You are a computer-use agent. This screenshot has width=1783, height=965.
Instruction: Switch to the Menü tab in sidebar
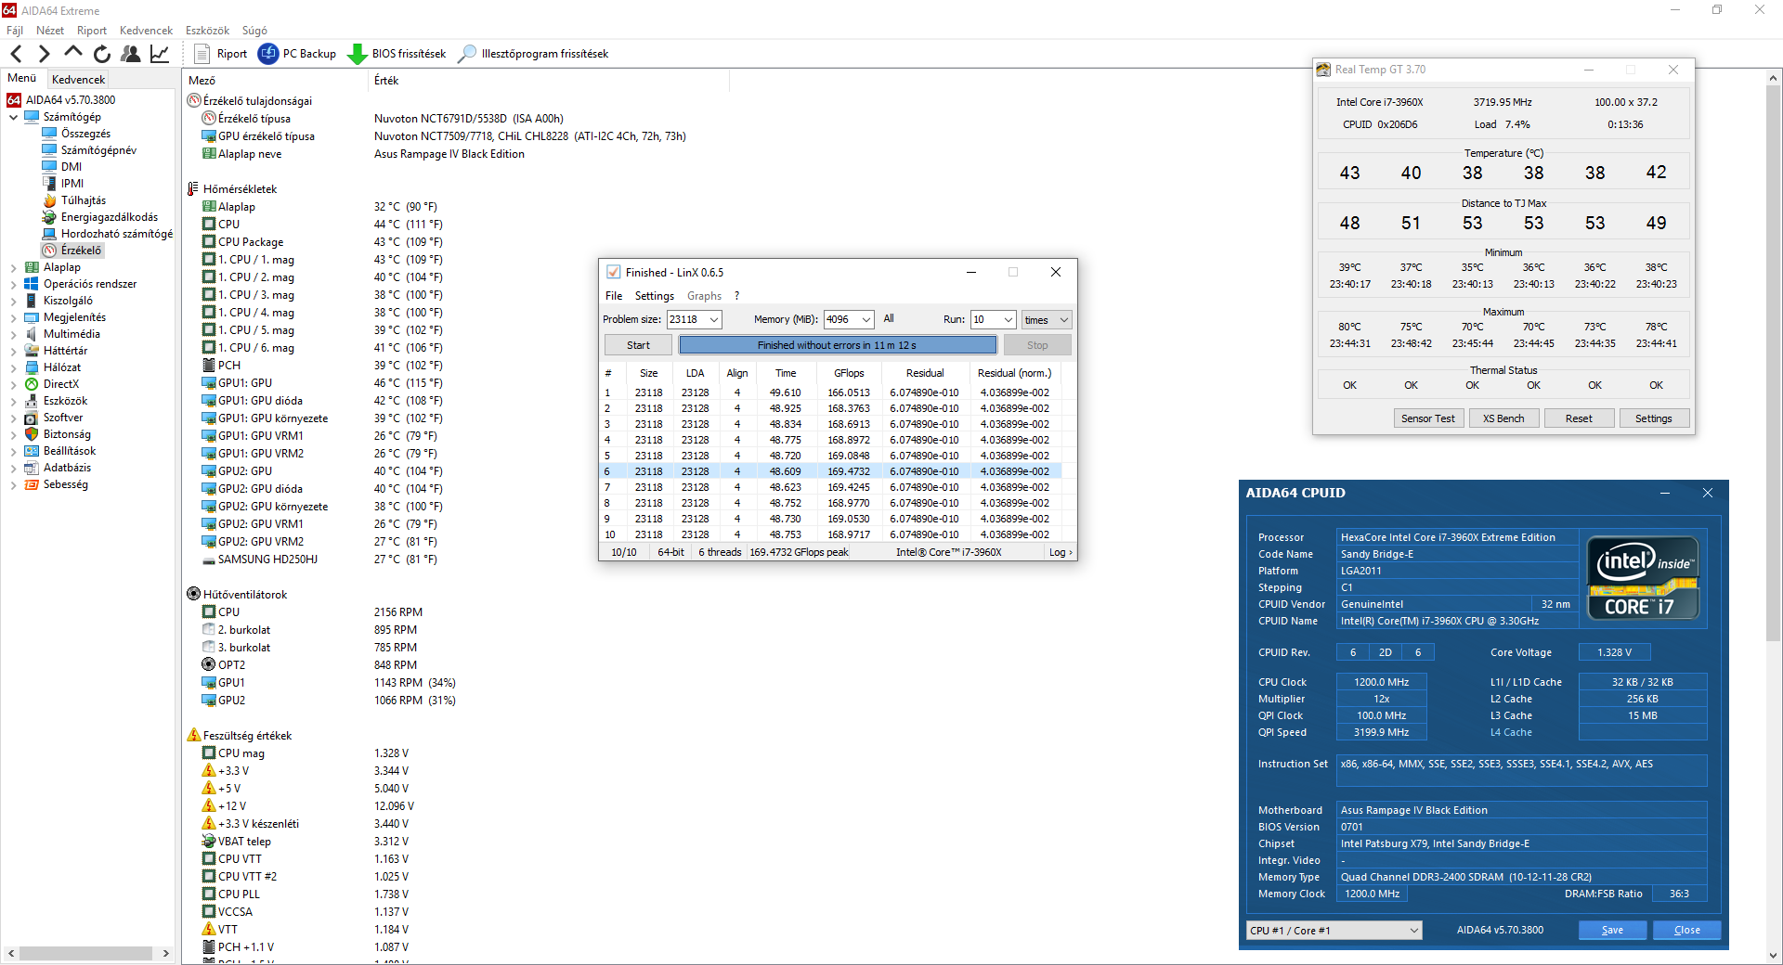click(22, 78)
